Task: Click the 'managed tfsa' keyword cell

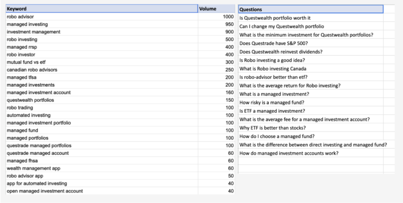Action: [x=102, y=77]
